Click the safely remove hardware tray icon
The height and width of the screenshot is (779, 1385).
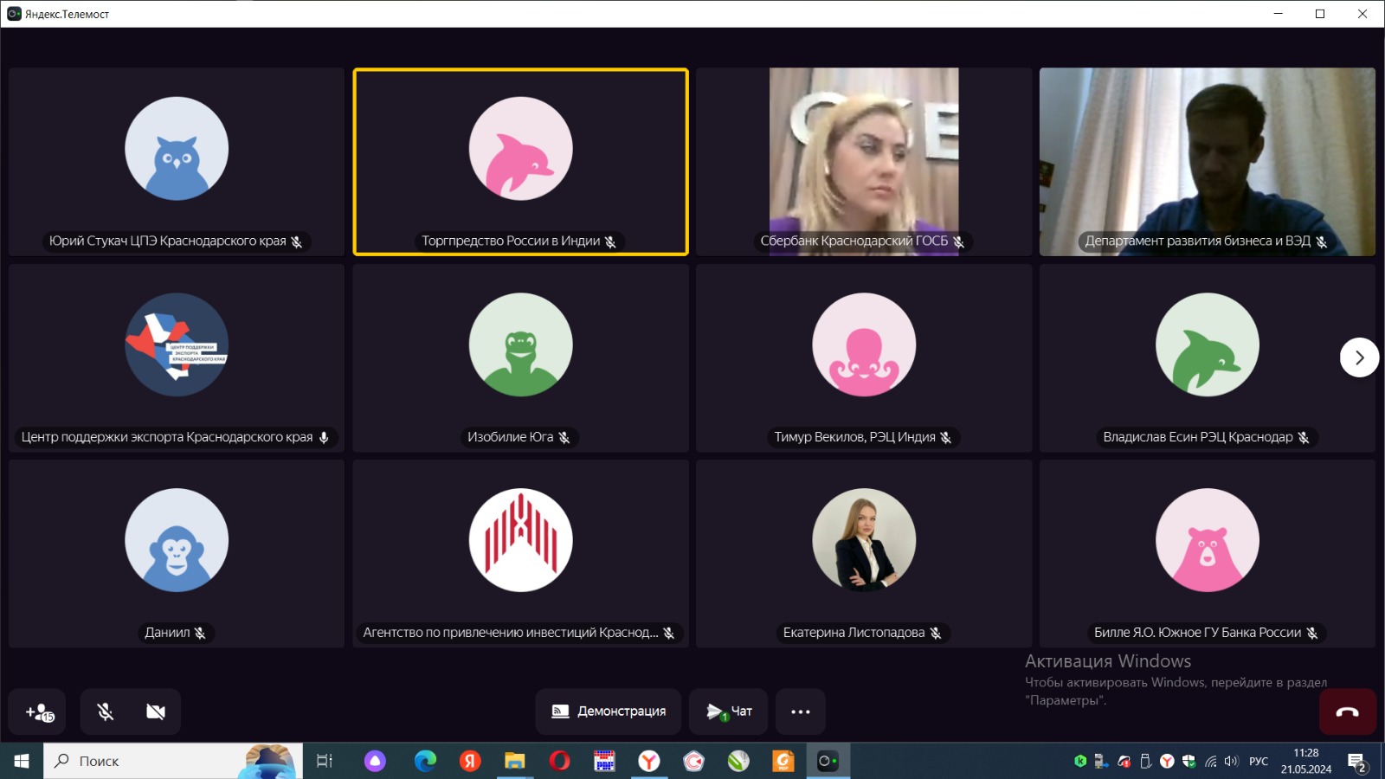[x=1145, y=761]
